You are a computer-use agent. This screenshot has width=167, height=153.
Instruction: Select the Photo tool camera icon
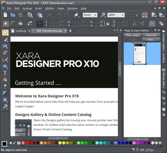click(x=5, y=46)
